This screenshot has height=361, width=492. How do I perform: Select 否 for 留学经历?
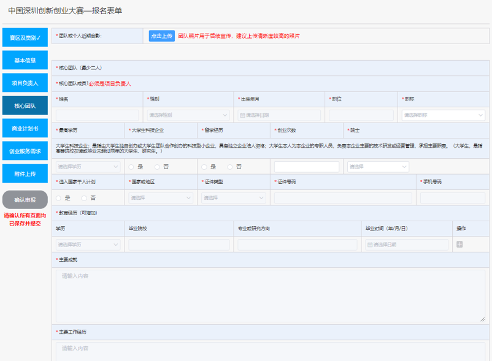[230, 167]
